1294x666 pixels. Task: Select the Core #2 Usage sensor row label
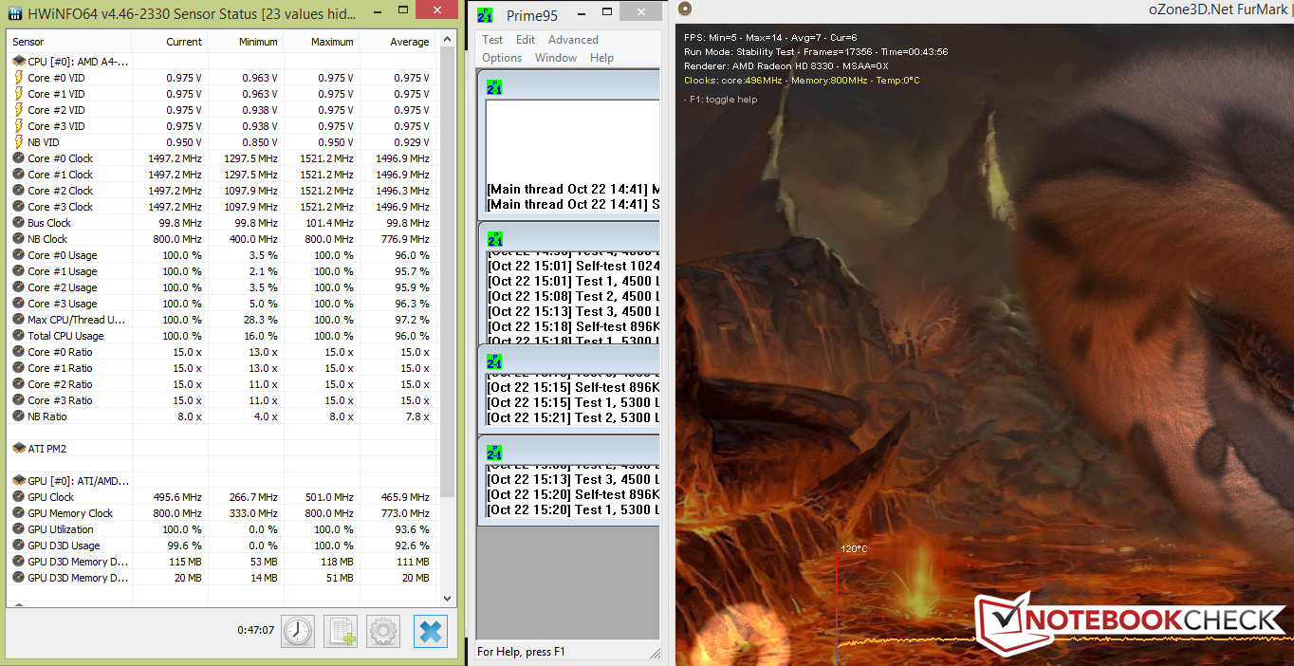click(x=62, y=287)
